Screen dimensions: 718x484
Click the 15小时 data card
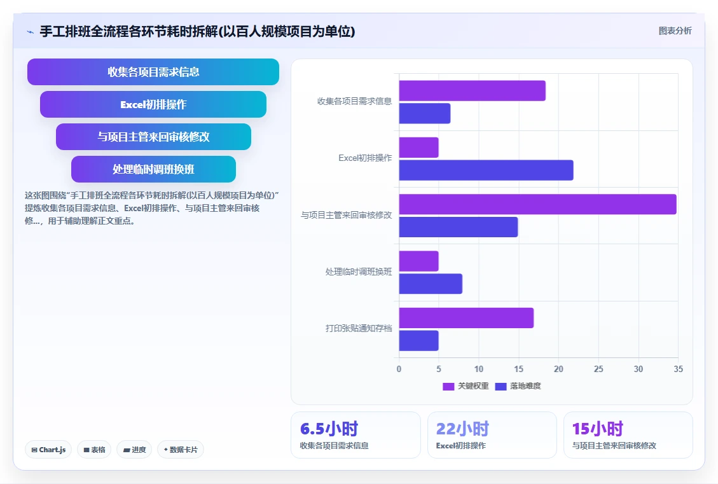click(x=628, y=435)
